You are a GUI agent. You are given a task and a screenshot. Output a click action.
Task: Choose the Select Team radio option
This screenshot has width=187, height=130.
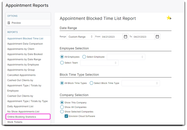(x=62, y=63)
